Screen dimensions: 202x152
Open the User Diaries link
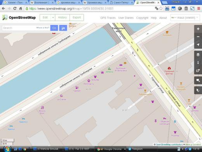[x=126, y=18]
